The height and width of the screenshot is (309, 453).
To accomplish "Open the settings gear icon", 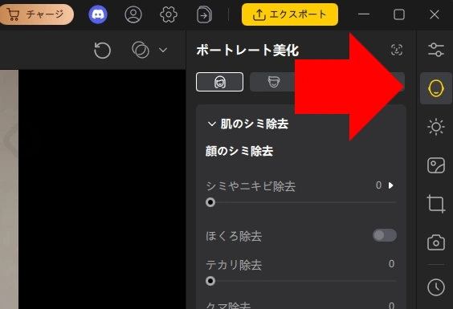I will tap(169, 14).
